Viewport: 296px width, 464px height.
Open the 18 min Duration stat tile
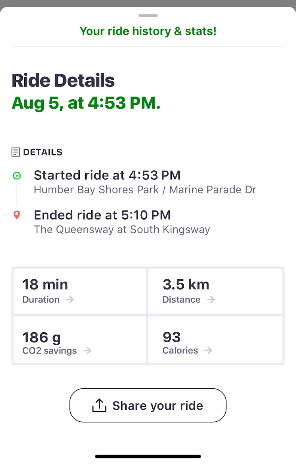(80, 291)
